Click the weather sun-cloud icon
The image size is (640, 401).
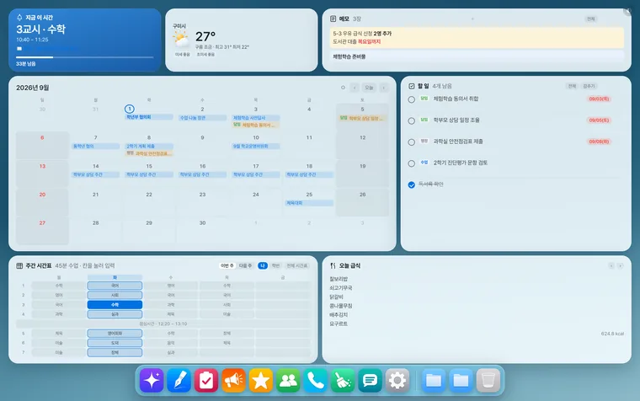(181, 40)
